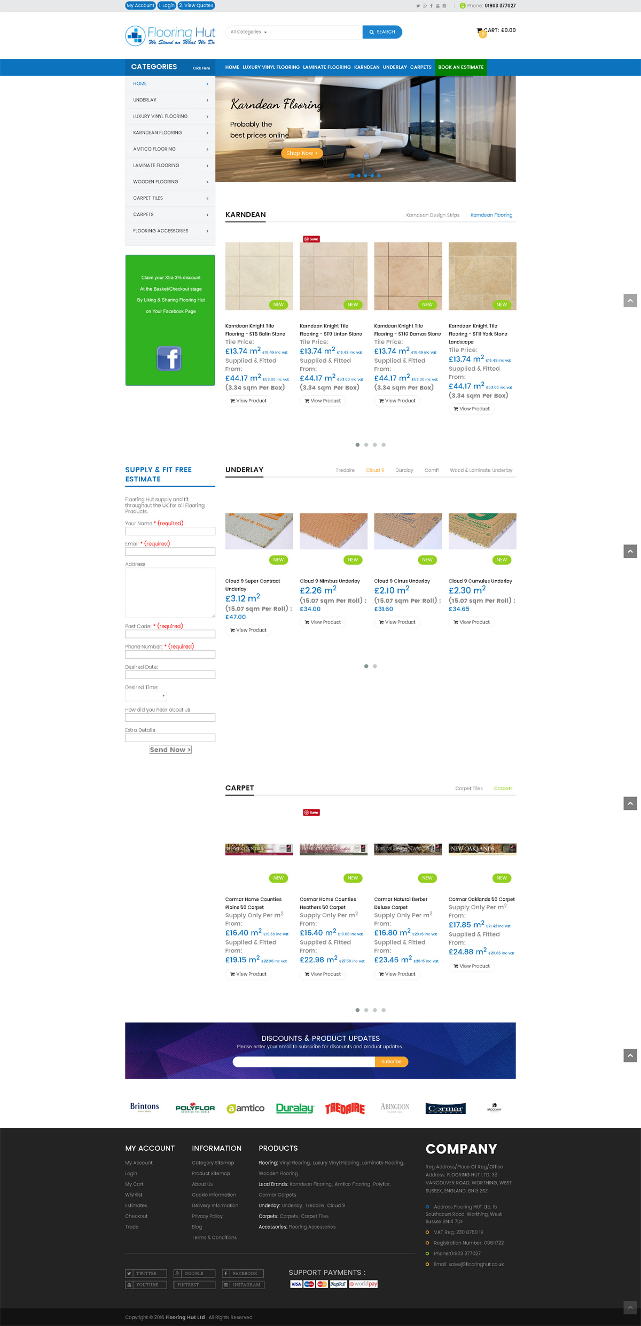The width and height of the screenshot is (641, 1326).
Task: Click the Duralay brand logo
Action: tap(295, 1108)
